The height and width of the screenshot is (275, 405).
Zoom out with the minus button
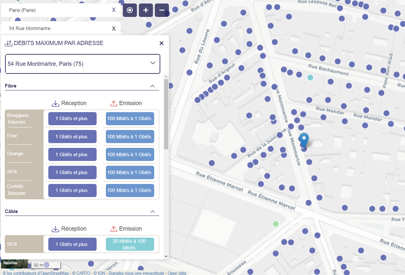point(162,10)
